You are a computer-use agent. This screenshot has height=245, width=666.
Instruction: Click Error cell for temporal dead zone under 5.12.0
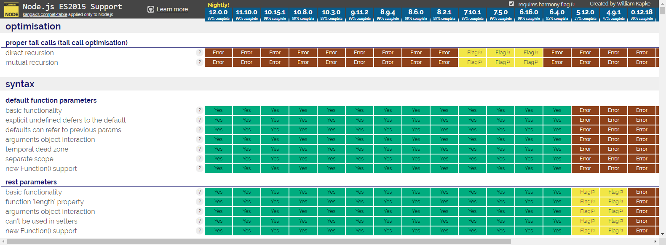coord(585,149)
